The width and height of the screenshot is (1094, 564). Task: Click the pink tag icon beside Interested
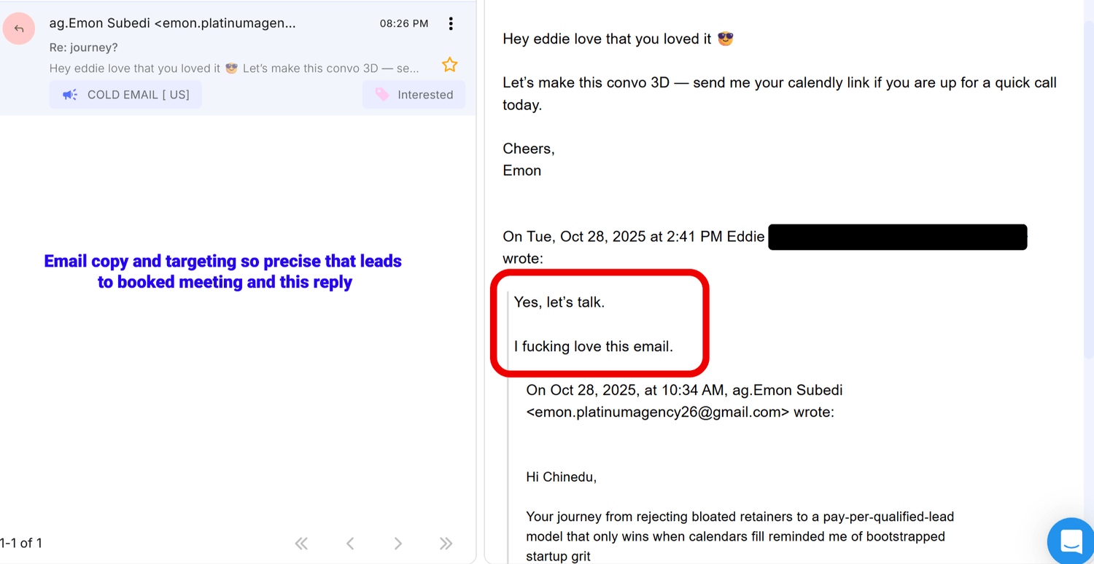coord(382,95)
